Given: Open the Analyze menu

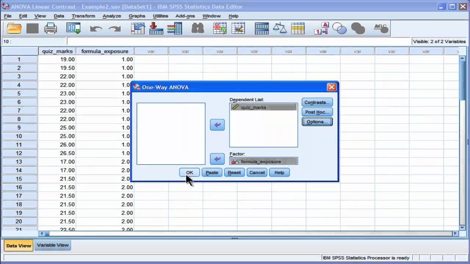Looking at the screenshot, I should coord(112,16).
